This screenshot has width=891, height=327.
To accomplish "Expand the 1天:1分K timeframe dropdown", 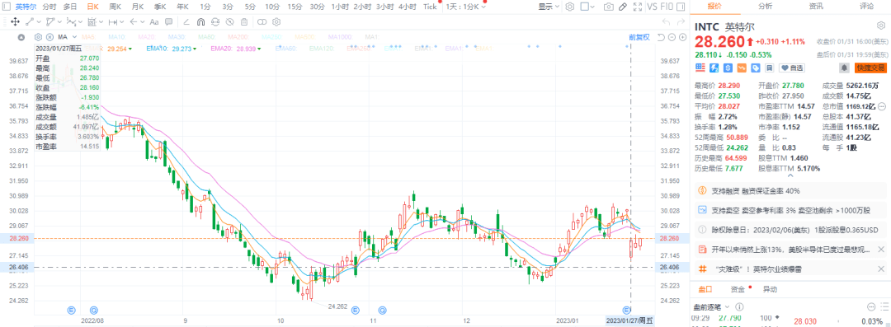I will pyautogui.click(x=466, y=7).
